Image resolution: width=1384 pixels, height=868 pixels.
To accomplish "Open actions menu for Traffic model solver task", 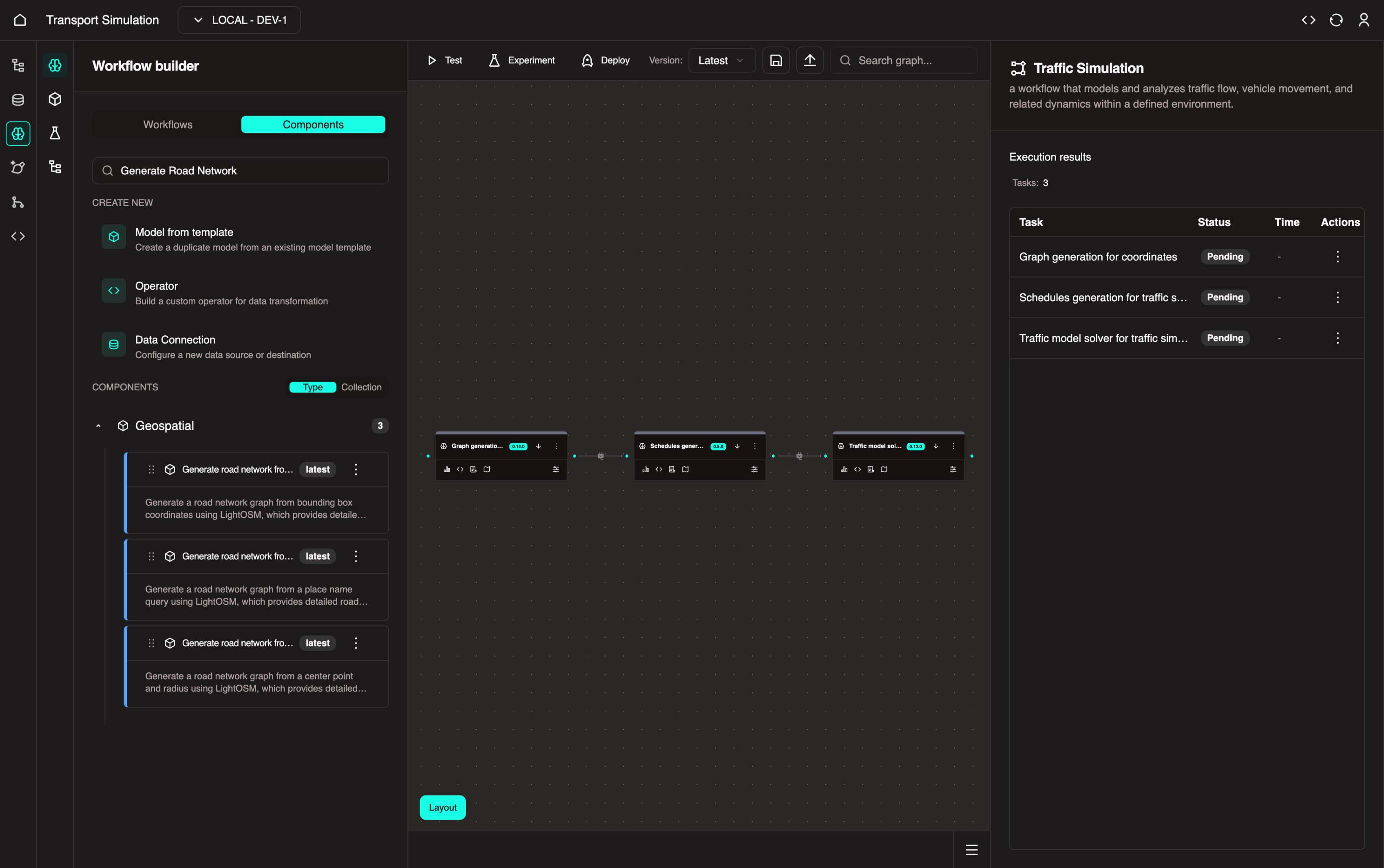I will (x=1338, y=338).
